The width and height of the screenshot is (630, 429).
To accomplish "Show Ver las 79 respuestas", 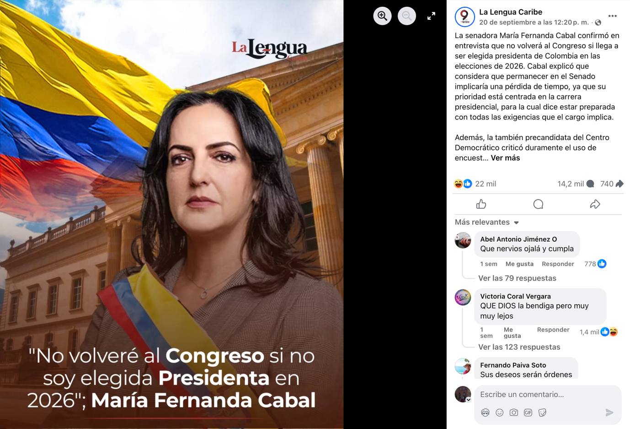I will point(517,278).
